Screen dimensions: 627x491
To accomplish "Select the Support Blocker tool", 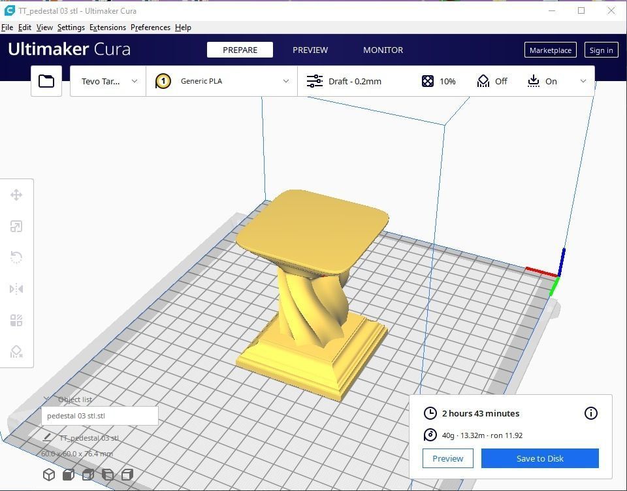I will tap(16, 352).
